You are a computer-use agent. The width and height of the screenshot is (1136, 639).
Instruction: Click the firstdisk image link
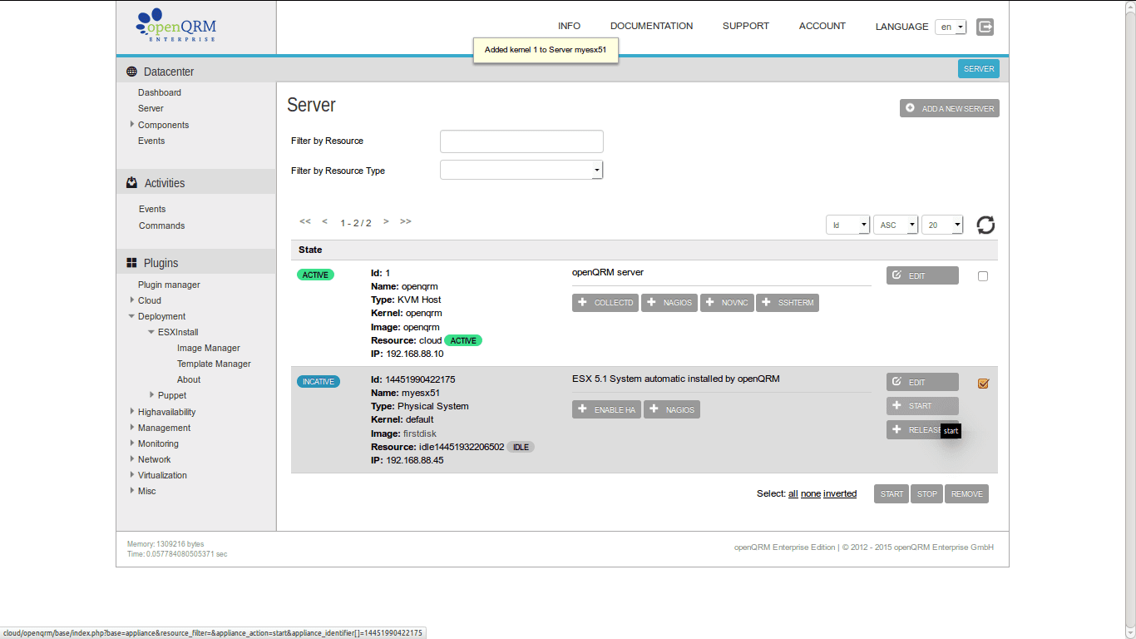(x=421, y=433)
